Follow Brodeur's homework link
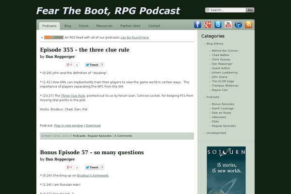This screenshot has height=194, width=291. pyautogui.click(x=93, y=176)
